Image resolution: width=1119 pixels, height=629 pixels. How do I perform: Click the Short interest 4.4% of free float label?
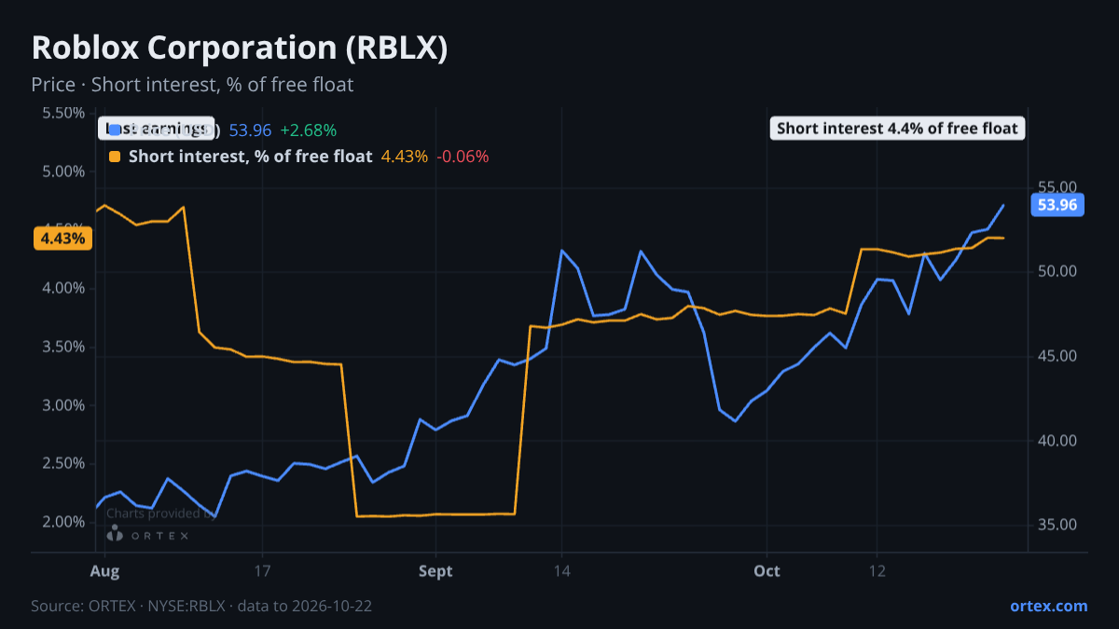point(897,129)
